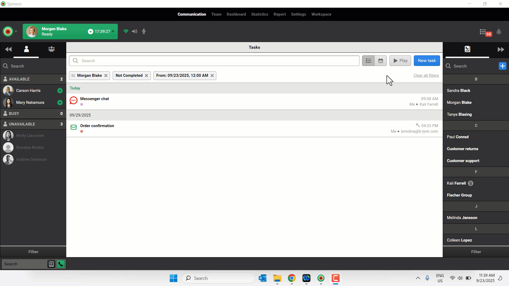Screen dimensions: 509x286
Task: Remove the Not Completed filter
Action: click(146, 75)
